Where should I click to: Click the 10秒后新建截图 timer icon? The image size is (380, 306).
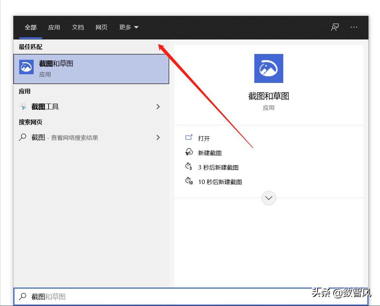click(189, 181)
